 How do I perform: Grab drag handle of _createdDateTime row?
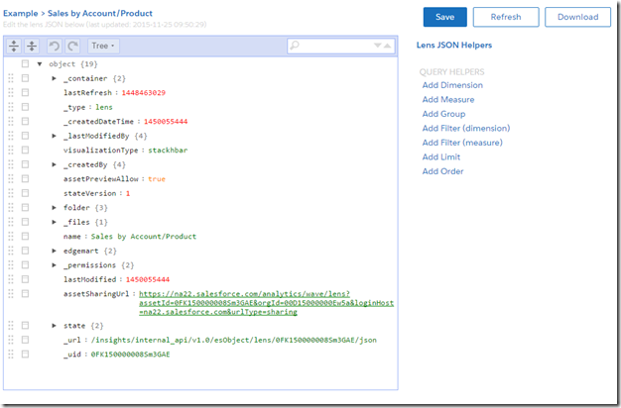pyautogui.click(x=11, y=121)
